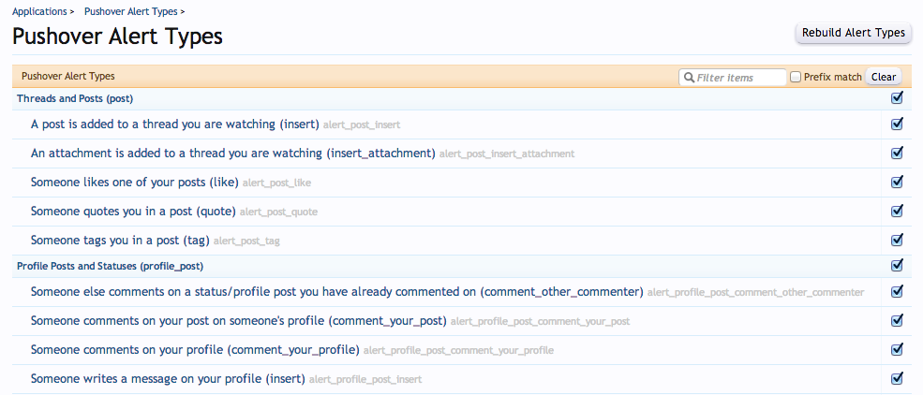Click the 'alert_profile_post_comment_your_profile' identifier text
This screenshot has height=395, width=923.
458,351
